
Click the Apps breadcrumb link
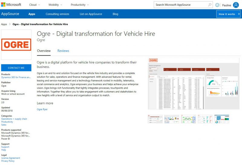pos(4,24)
